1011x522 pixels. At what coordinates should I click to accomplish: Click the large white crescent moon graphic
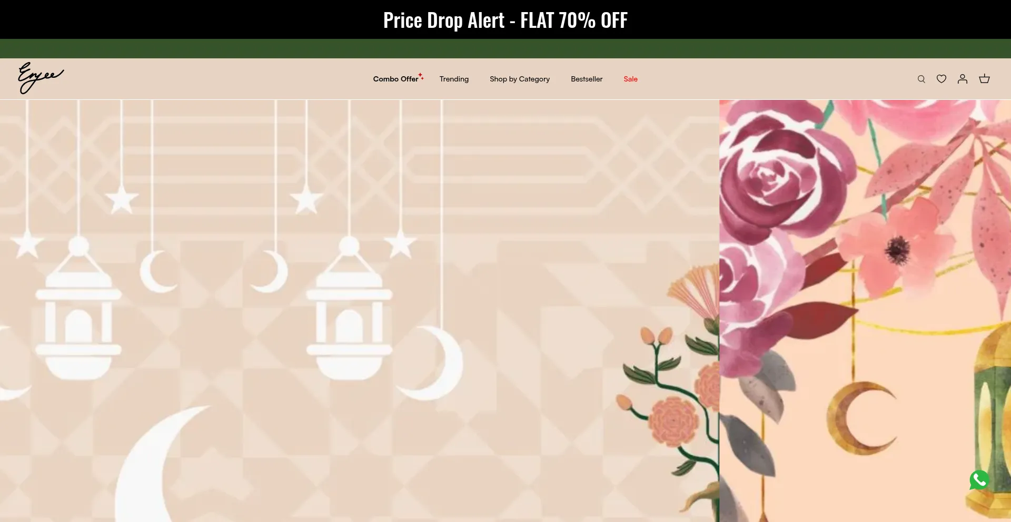tap(163, 463)
